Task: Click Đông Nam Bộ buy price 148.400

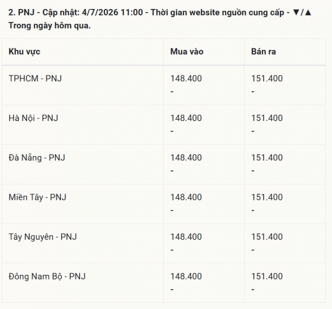Action: point(186,276)
